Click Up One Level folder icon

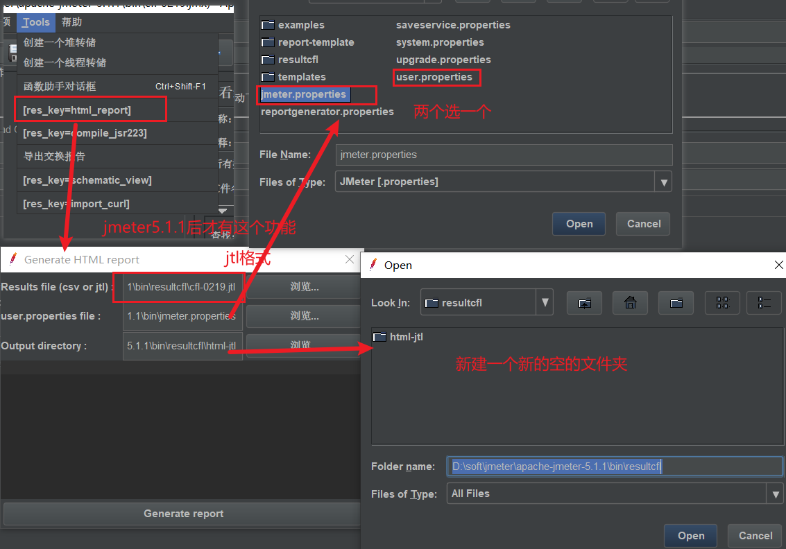[585, 303]
